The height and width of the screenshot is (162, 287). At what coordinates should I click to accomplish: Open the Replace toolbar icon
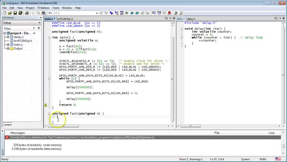pyautogui.click(x=116, y=13)
